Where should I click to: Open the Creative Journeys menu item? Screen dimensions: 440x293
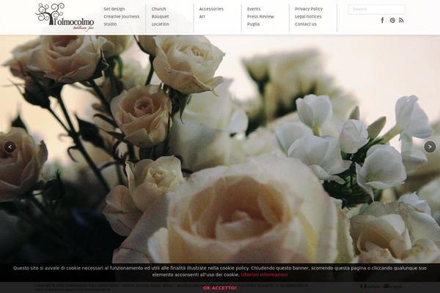[x=122, y=17]
